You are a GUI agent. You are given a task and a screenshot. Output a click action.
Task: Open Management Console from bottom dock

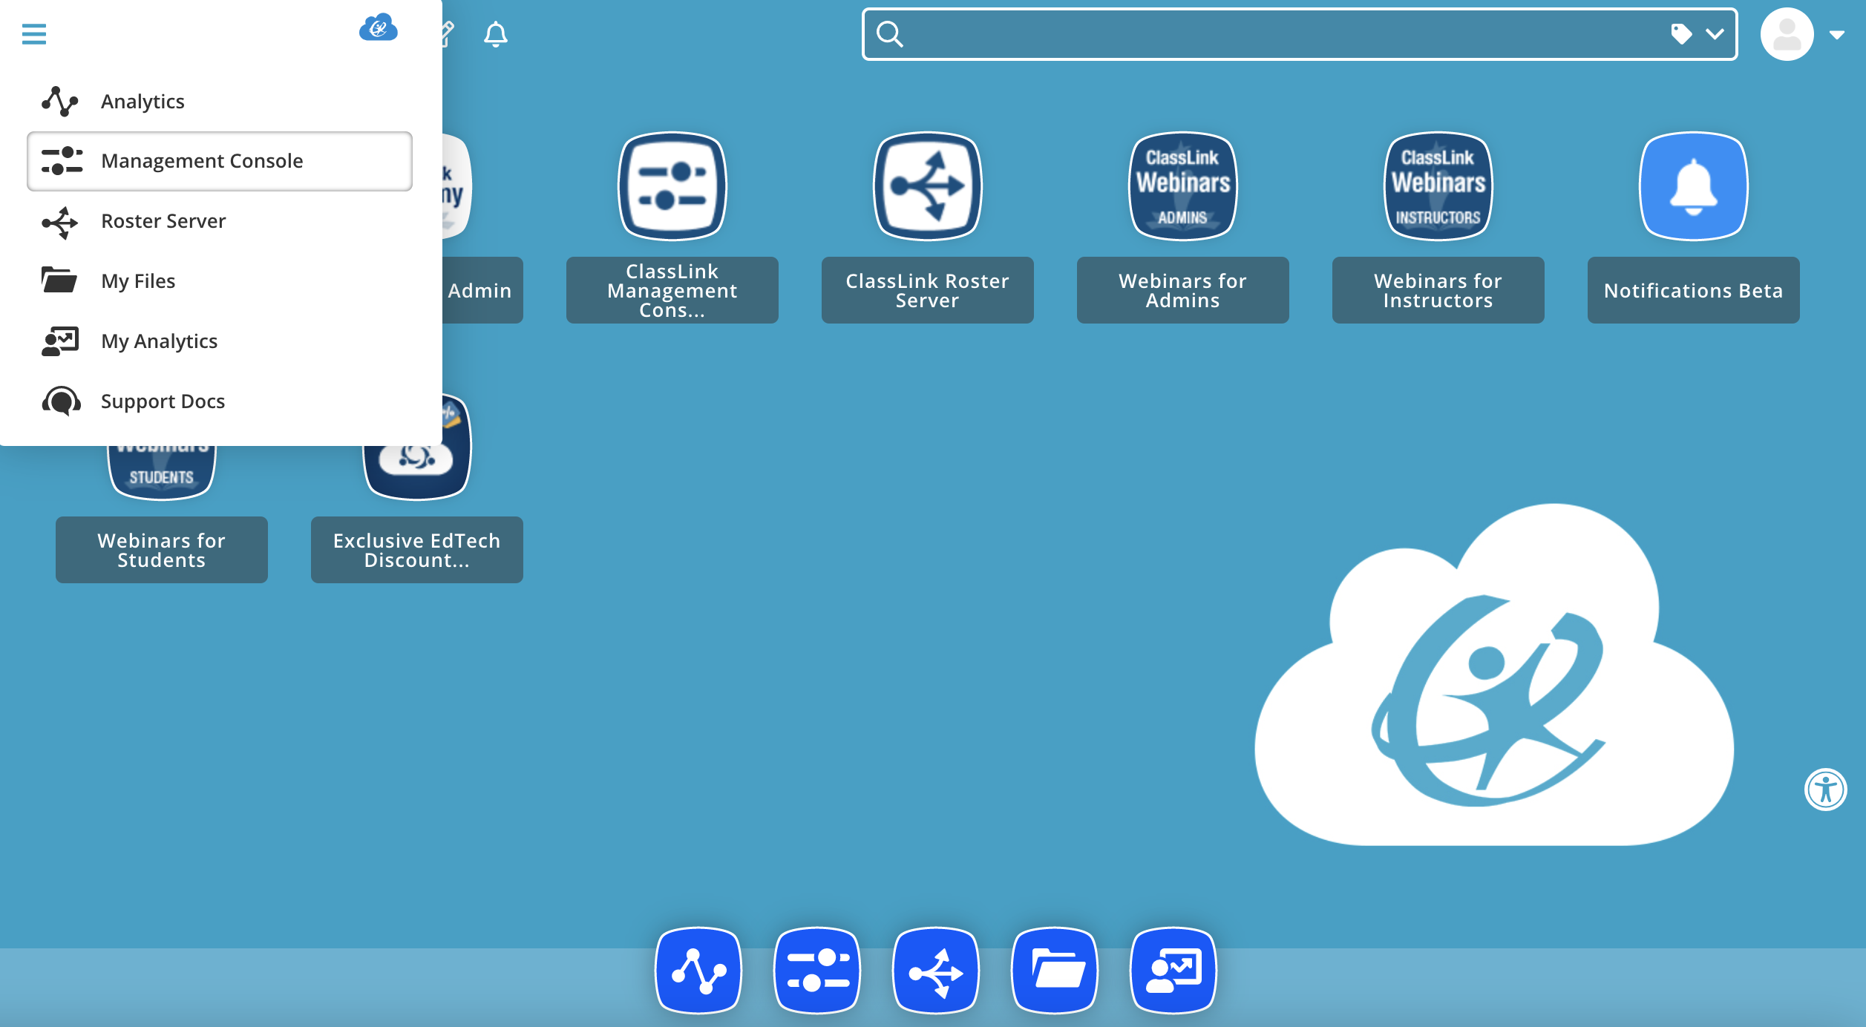pos(817,971)
